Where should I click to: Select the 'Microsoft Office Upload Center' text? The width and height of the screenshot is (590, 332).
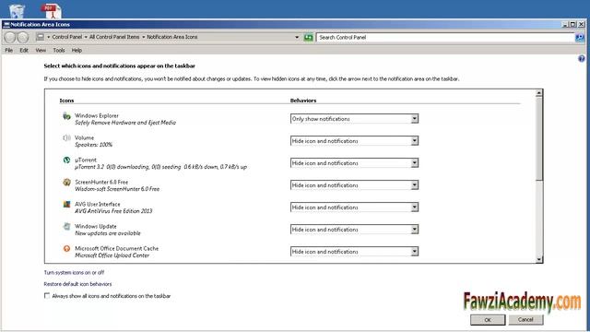pos(112,255)
